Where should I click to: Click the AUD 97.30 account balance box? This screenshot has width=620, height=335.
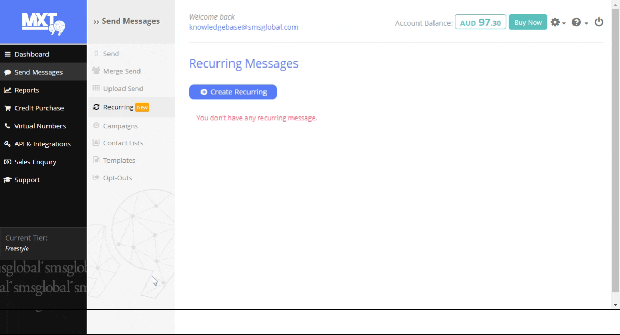[480, 22]
